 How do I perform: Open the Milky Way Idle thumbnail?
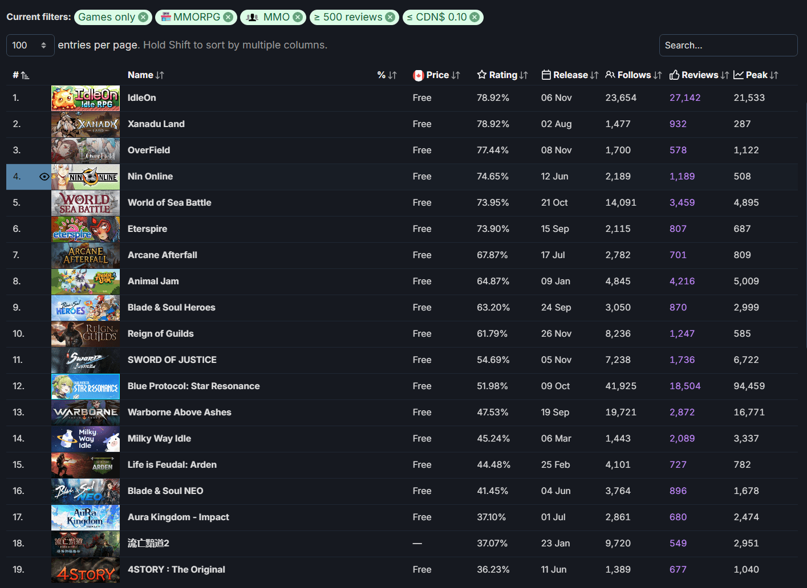pos(86,439)
